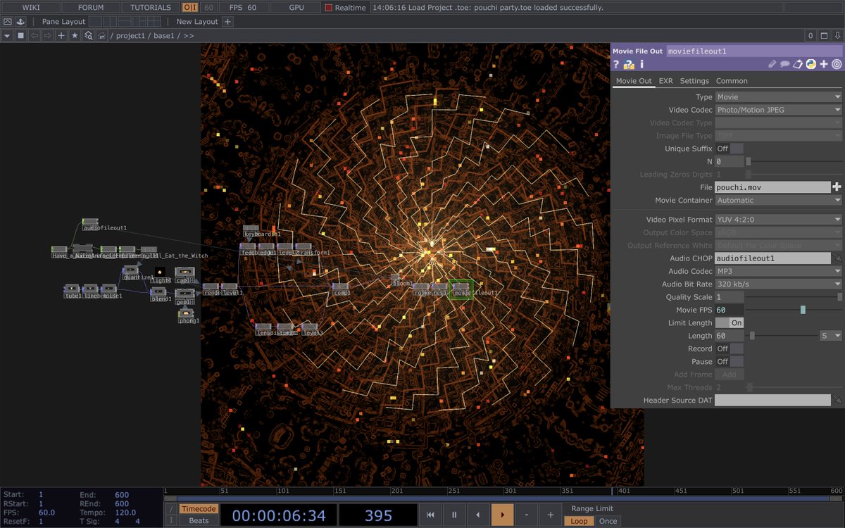845x528 pixels.
Task: Adjust the N parameter slider
Action: pos(748,161)
